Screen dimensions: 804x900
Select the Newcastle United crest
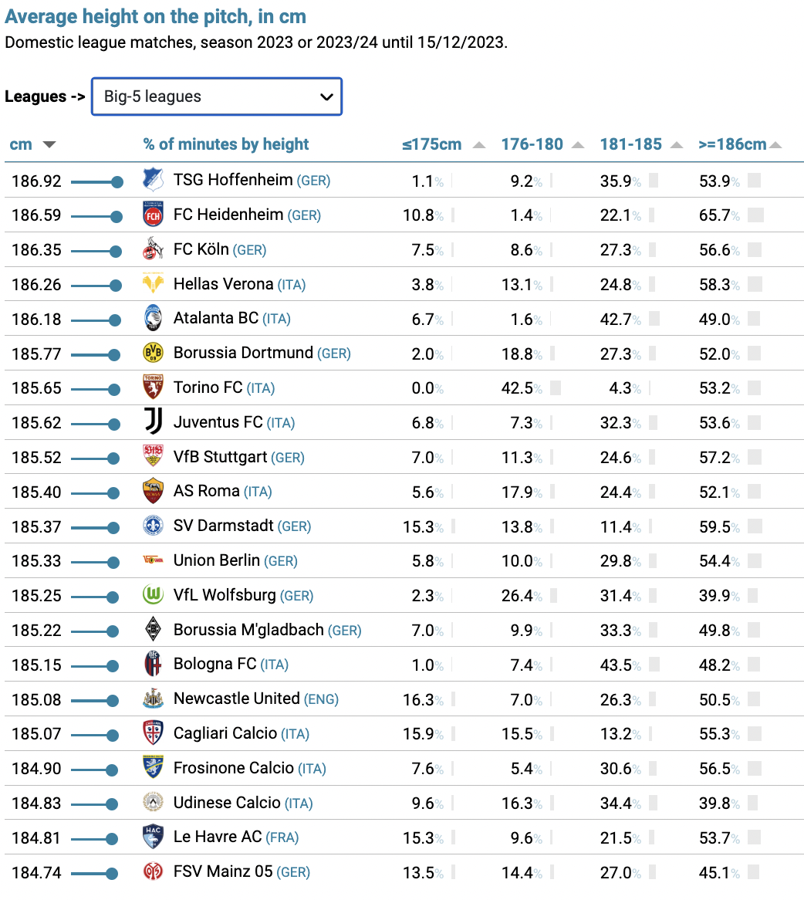click(x=153, y=699)
